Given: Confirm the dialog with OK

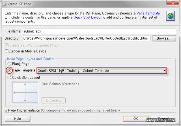Looking at the screenshot, I should pyautogui.click(x=136, y=119).
